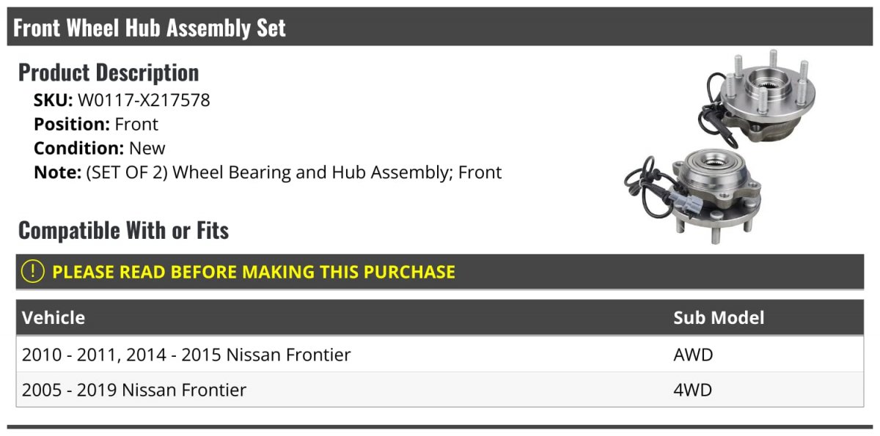Select the 2010 - 2011, 2014 - 2015 Nissan Frontier row
This screenshot has height=436, width=880.
tap(440, 355)
